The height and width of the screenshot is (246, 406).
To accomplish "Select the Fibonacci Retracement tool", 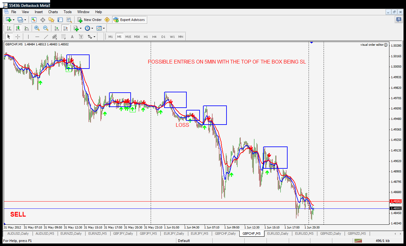I will 64,37.
